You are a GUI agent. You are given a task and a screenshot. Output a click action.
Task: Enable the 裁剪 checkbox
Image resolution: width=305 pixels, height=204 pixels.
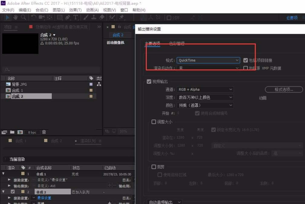tap(154, 167)
